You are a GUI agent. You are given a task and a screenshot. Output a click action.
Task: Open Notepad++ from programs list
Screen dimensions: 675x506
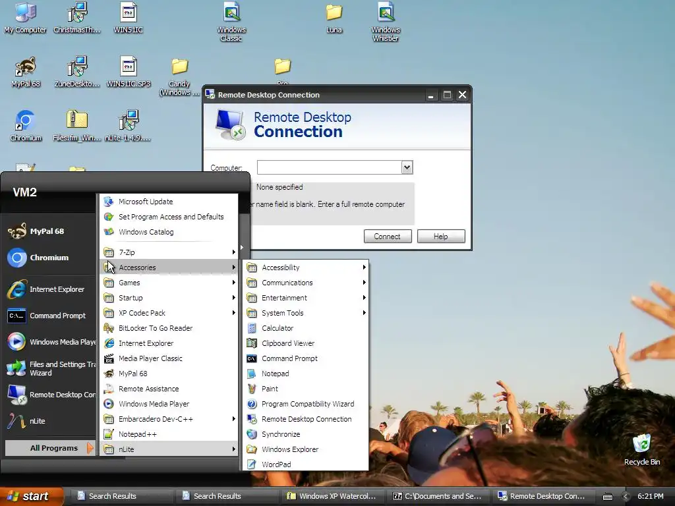(x=169, y=434)
